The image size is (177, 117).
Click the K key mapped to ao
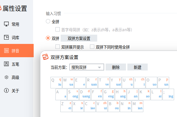click(145, 94)
